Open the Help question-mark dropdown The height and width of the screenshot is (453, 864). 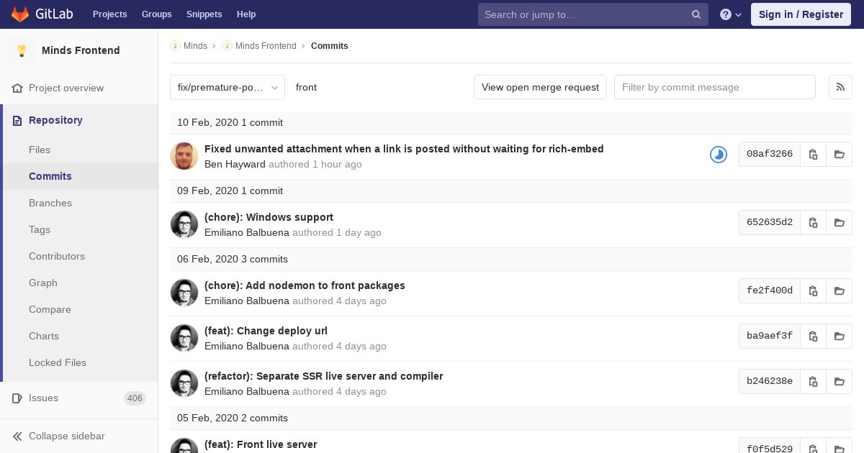point(731,14)
